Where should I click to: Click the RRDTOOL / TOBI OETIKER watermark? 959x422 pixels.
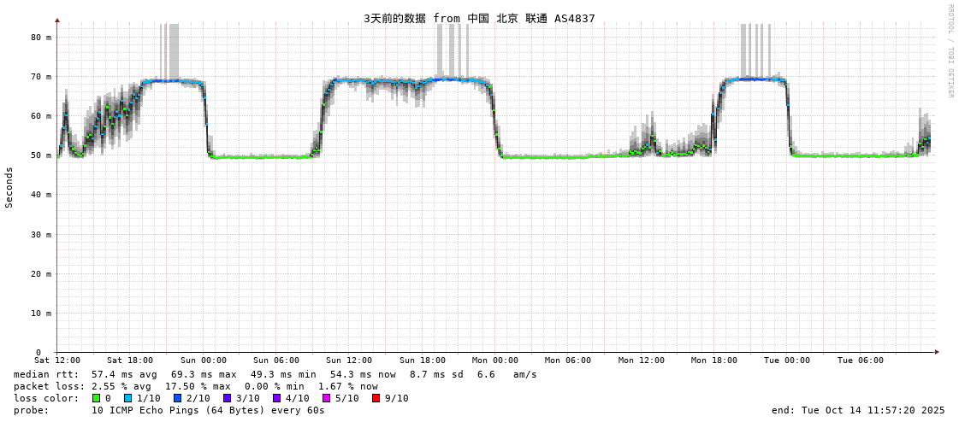[x=950, y=51]
